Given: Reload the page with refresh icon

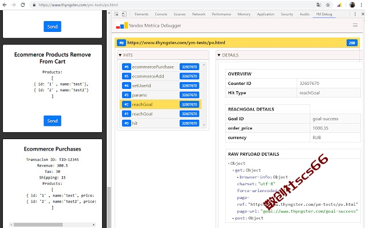Looking at the screenshot, I should coord(23,5).
